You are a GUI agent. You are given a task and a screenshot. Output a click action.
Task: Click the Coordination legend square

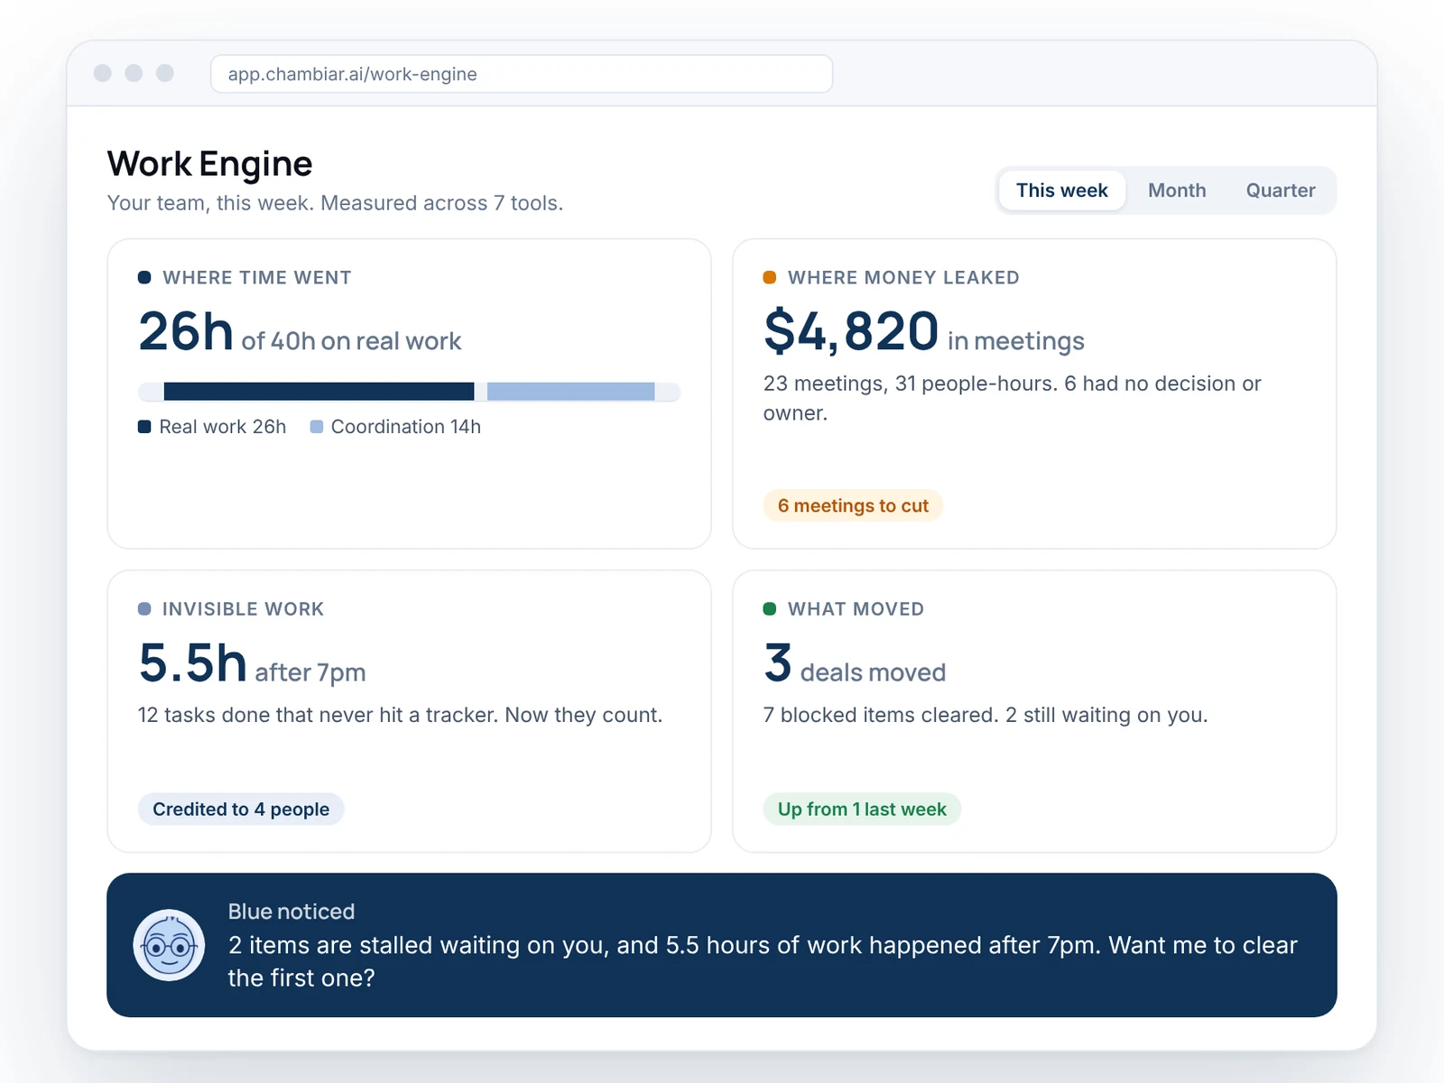317,426
